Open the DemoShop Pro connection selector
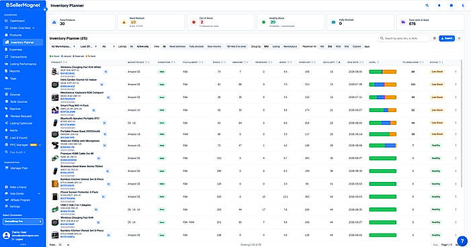This screenshot has width=471, height=247. coord(23,221)
